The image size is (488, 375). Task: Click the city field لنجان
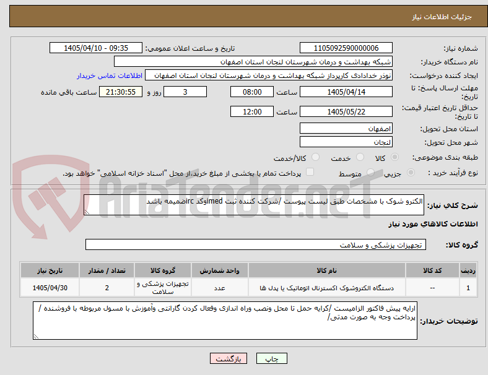click(x=346, y=142)
